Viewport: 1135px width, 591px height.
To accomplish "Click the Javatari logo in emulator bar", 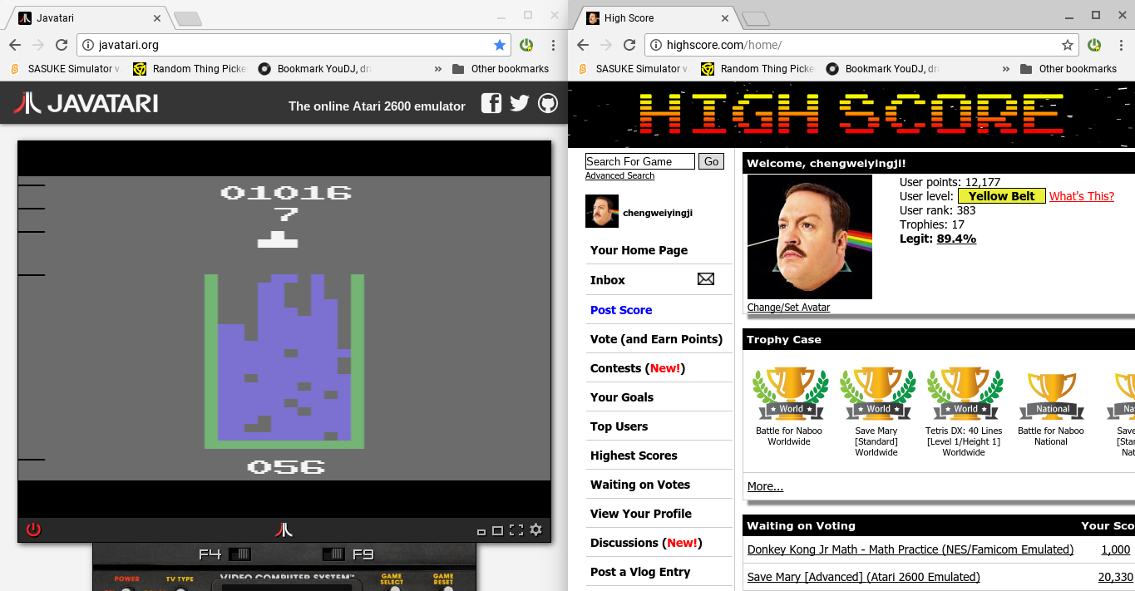I will click(284, 529).
